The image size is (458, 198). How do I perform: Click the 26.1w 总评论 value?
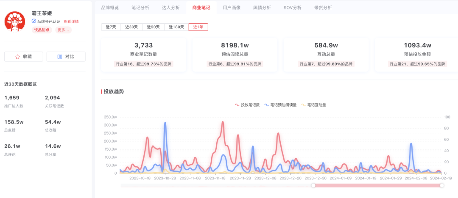pos(12,146)
